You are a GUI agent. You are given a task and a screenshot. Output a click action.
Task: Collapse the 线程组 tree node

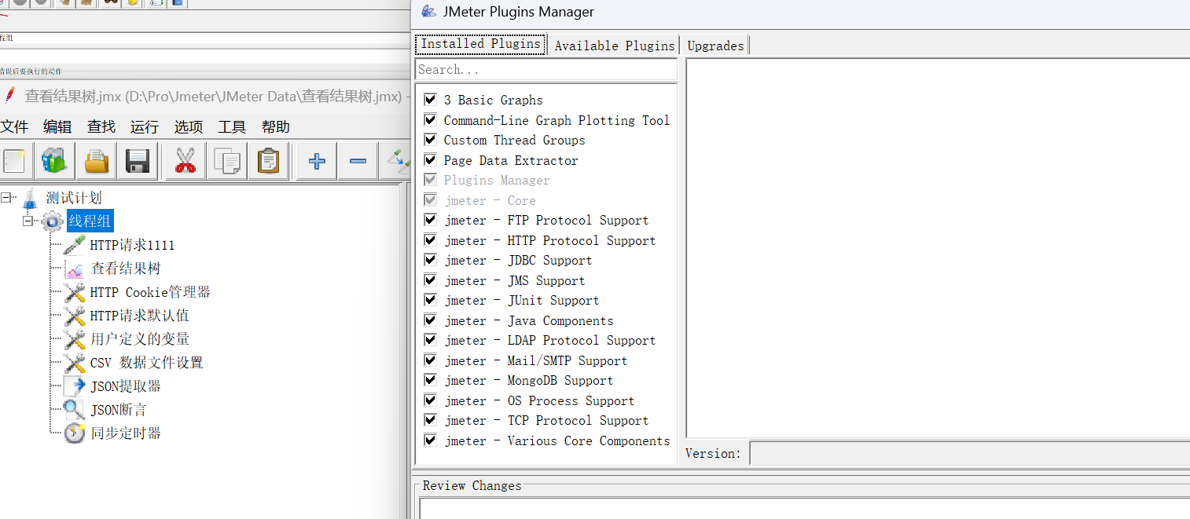pos(28,221)
